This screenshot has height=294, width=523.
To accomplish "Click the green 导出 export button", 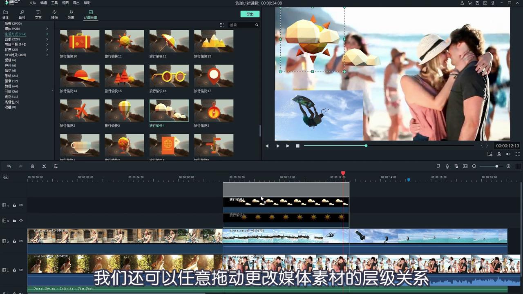I will pyautogui.click(x=250, y=13).
